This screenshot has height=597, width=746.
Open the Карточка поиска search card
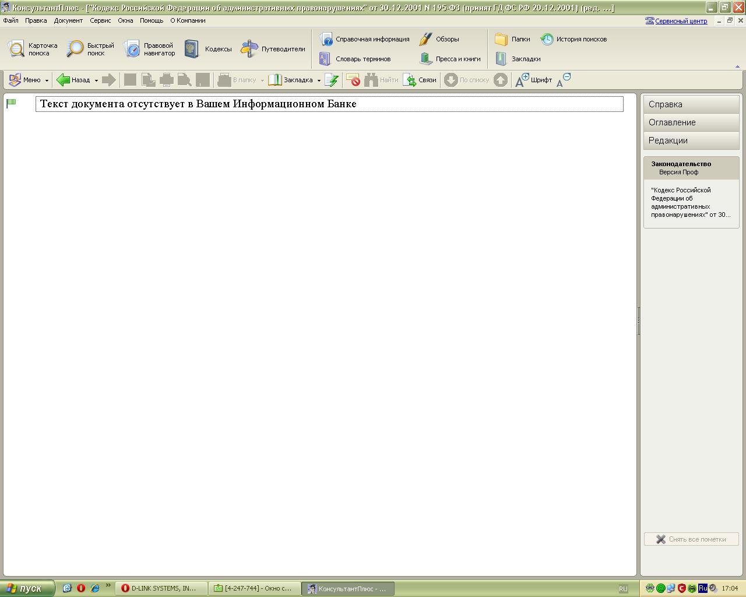(x=33, y=49)
